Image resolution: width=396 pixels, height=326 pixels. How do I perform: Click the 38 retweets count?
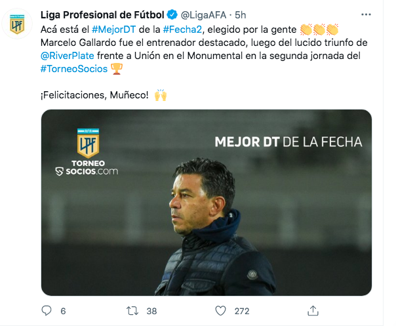click(151, 311)
